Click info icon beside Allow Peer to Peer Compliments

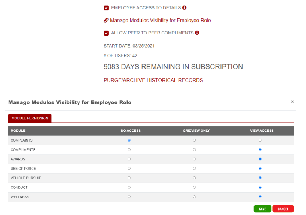[197, 33]
